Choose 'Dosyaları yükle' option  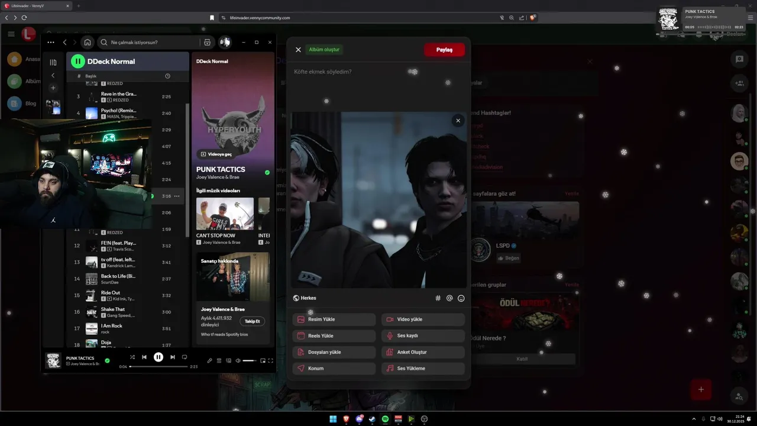point(334,352)
